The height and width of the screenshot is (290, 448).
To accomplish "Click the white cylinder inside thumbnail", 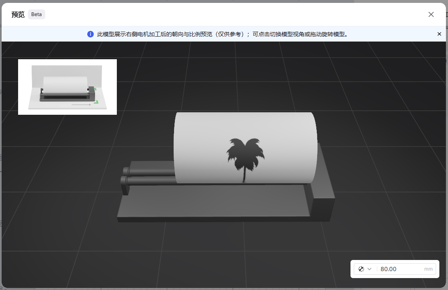I will tap(65, 85).
